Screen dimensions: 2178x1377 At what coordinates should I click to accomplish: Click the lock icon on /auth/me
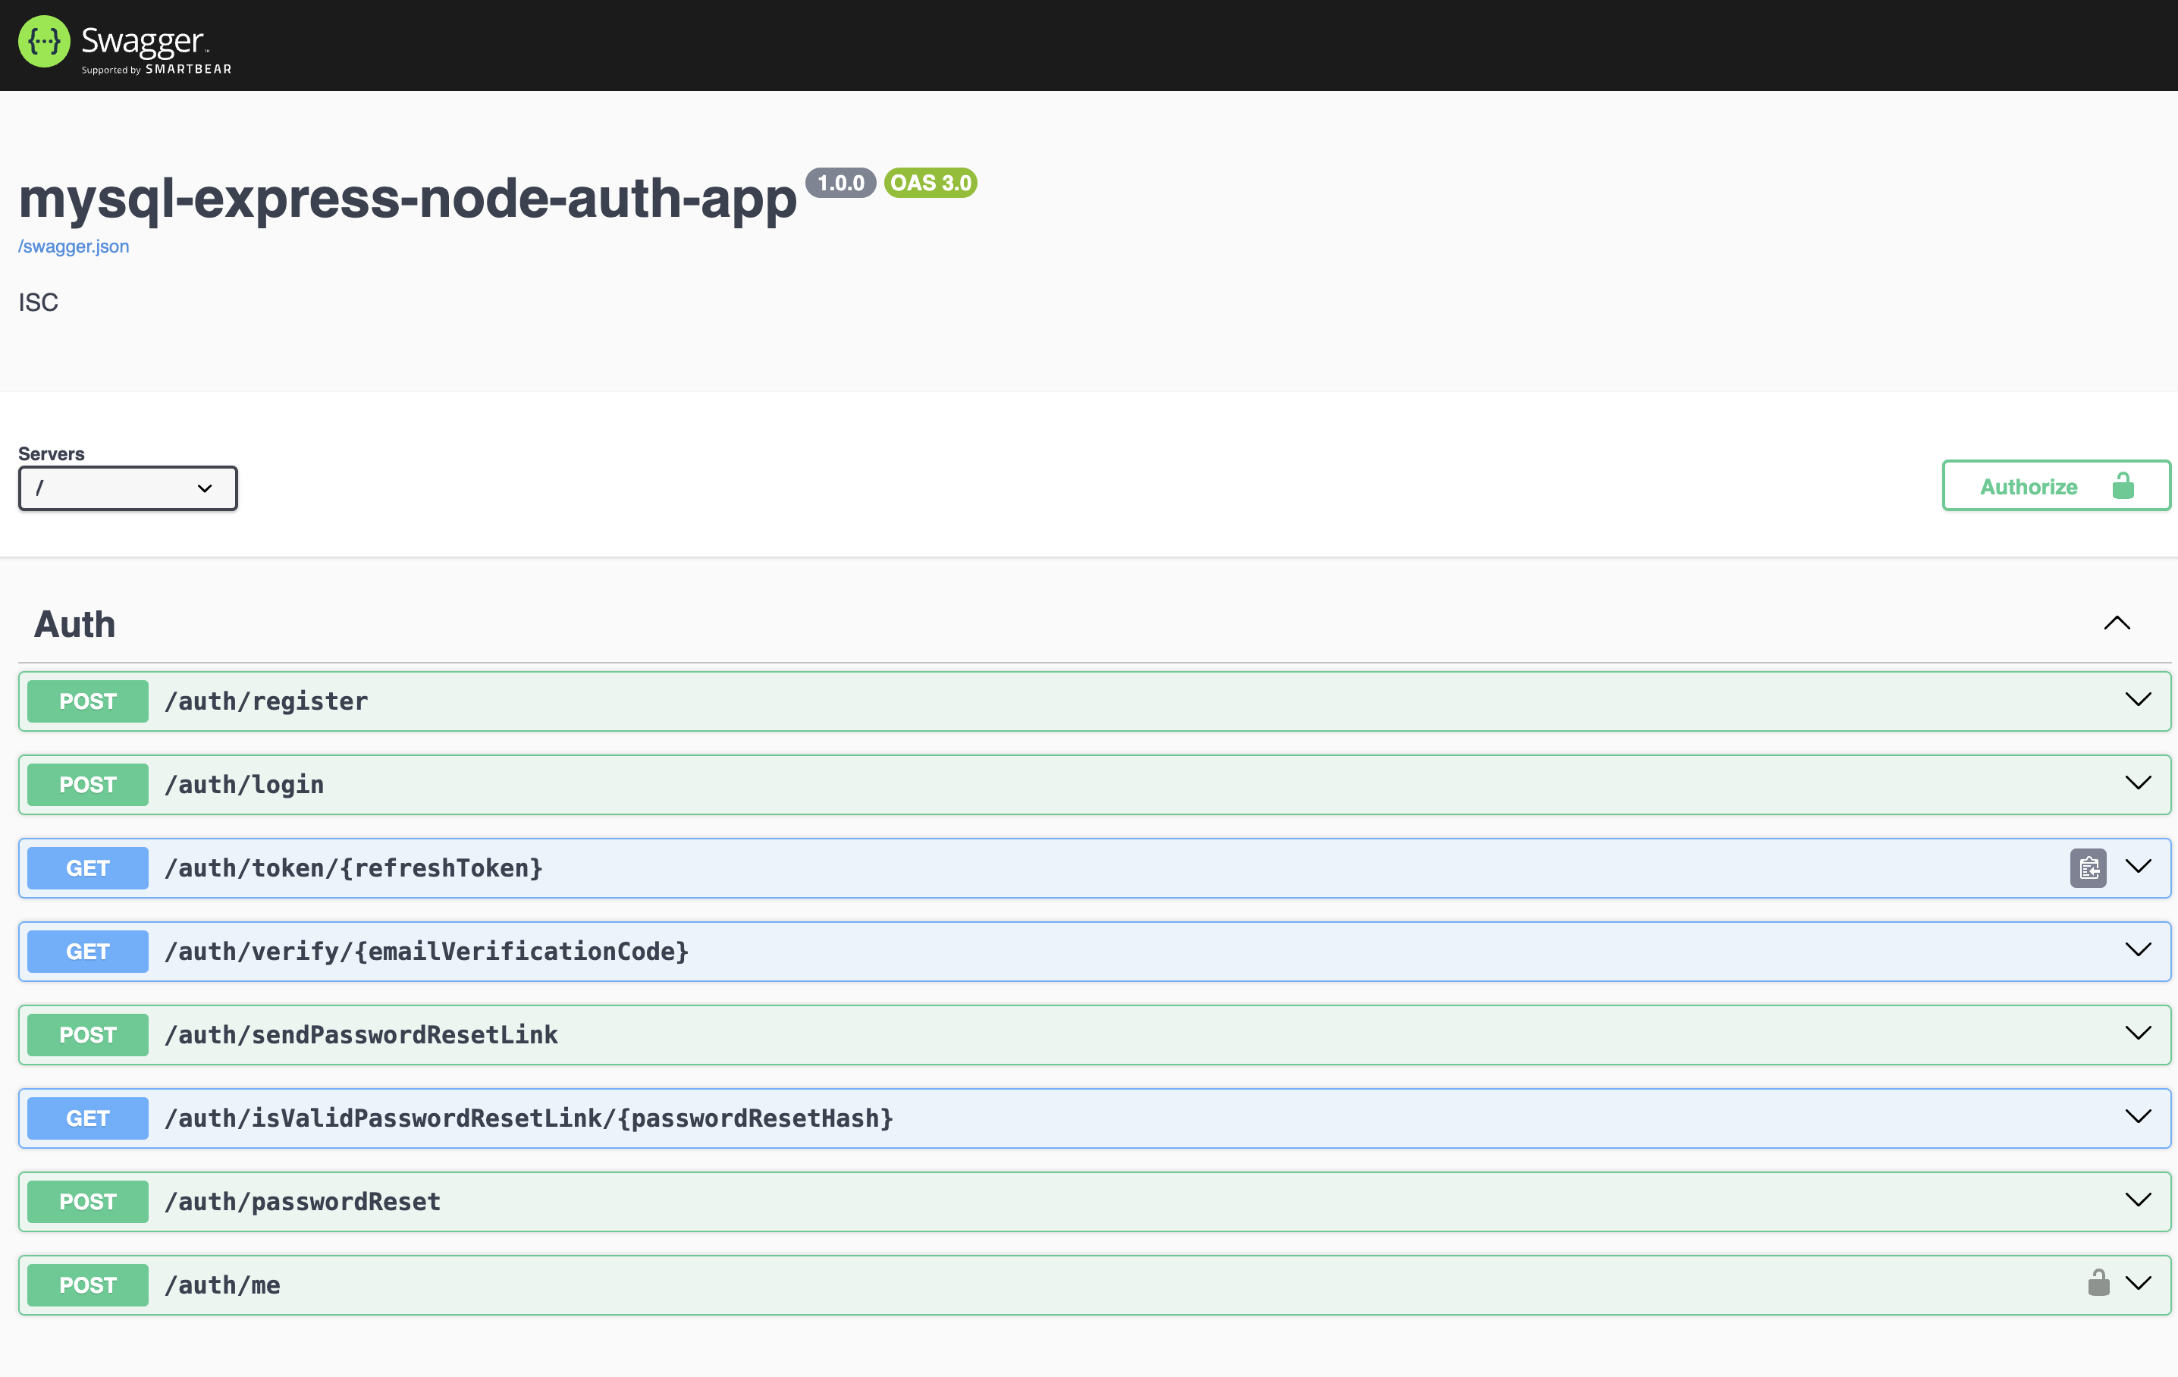(2098, 1283)
